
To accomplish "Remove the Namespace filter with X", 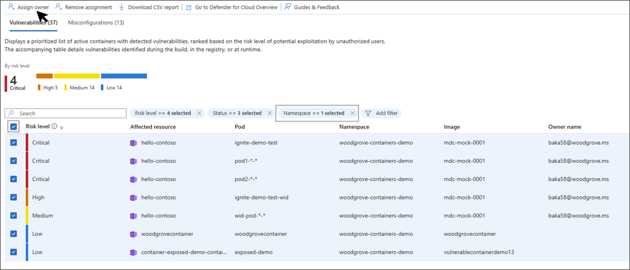I will point(353,113).
